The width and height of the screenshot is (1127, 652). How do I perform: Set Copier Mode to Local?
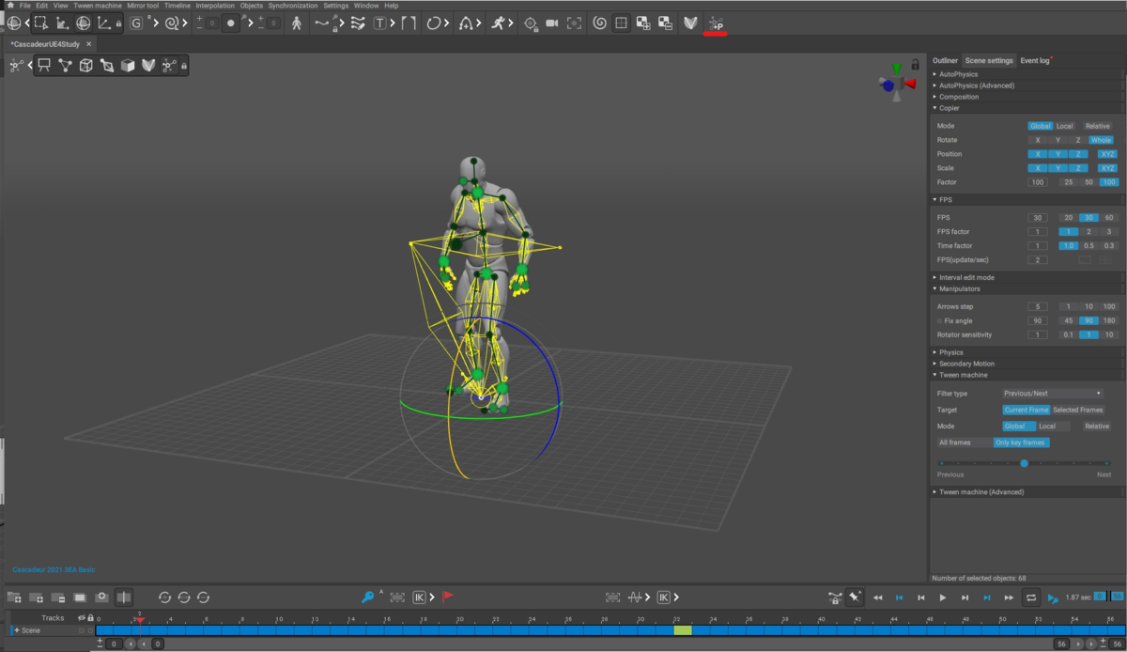coord(1064,126)
